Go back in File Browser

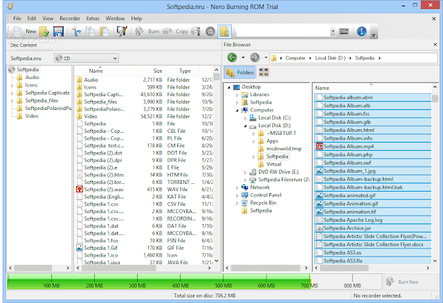[x=232, y=57]
